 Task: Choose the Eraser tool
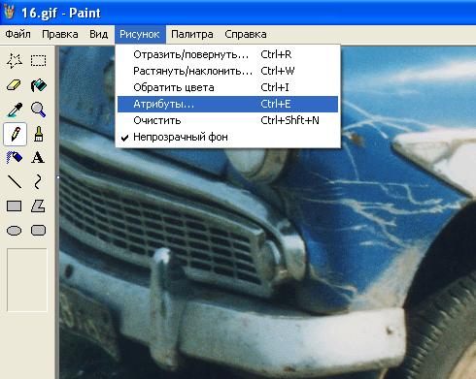pos(15,85)
